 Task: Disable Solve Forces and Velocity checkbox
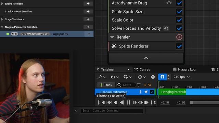pyautogui.click(x=179, y=28)
